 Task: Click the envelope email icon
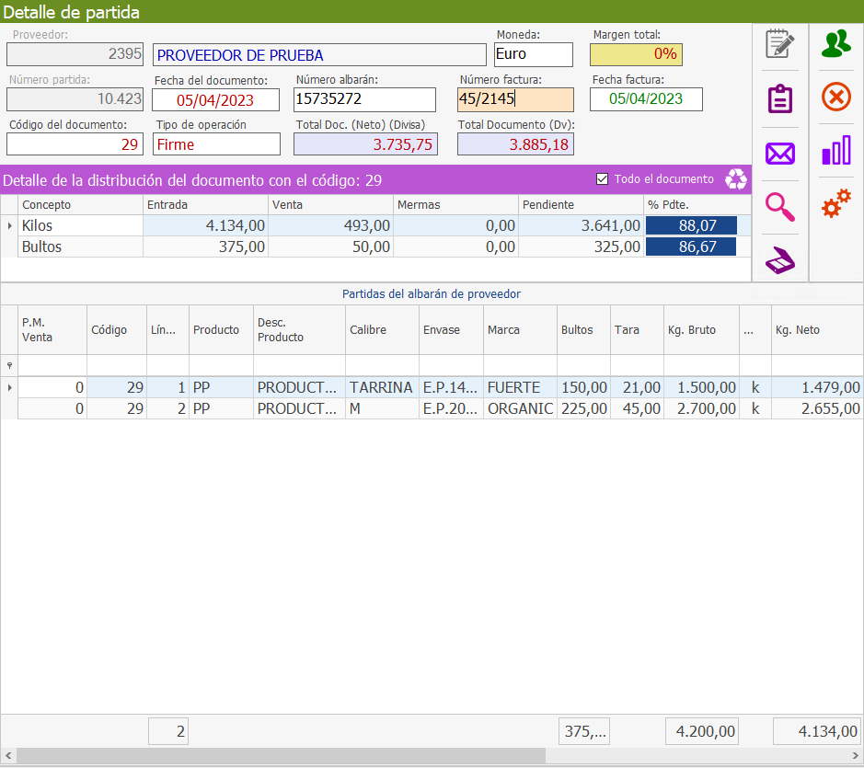click(780, 154)
